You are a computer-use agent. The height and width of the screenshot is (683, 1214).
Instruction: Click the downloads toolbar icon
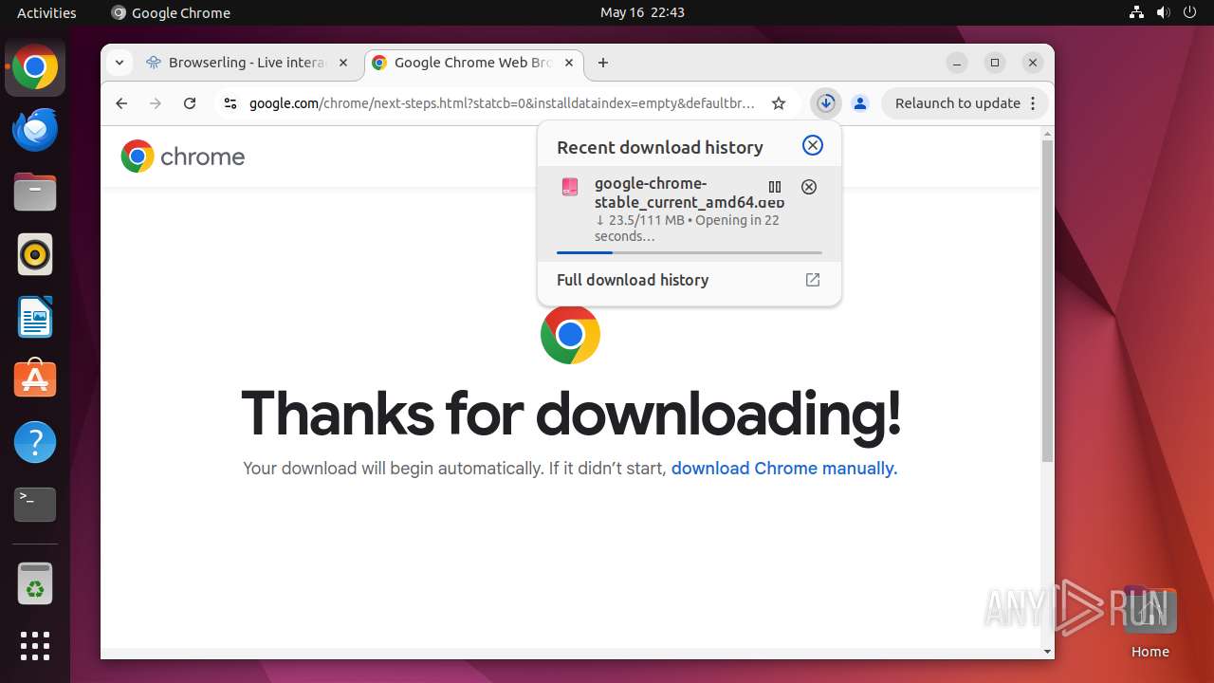click(x=826, y=103)
